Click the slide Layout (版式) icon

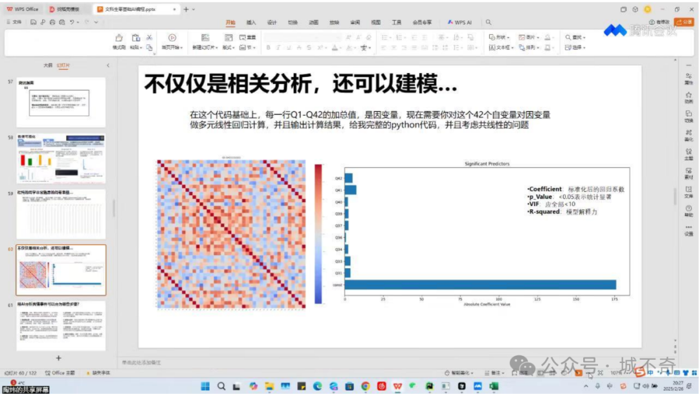tap(228, 38)
